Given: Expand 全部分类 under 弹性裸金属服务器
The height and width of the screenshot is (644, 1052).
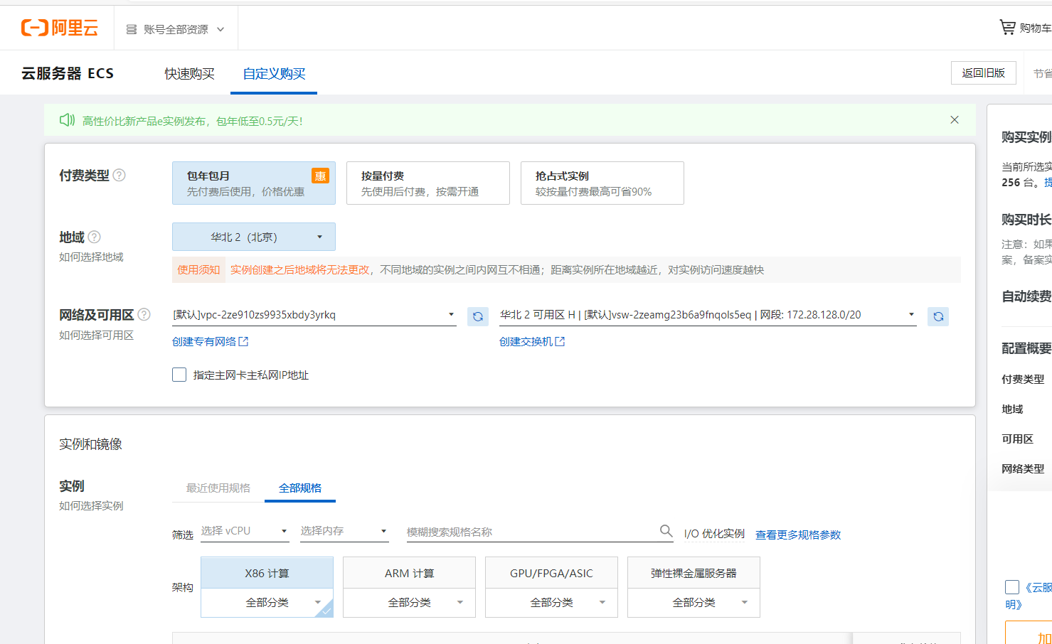Looking at the screenshot, I should click(x=694, y=603).
